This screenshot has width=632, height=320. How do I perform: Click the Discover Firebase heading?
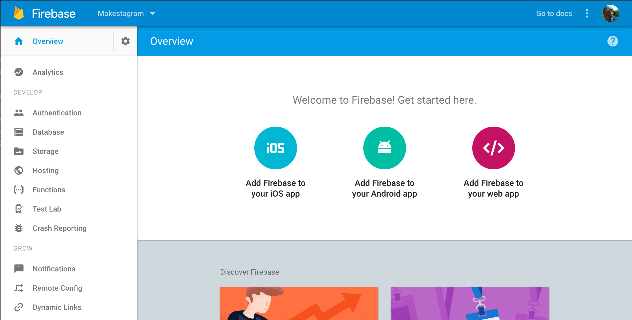[x=249, y=272]
